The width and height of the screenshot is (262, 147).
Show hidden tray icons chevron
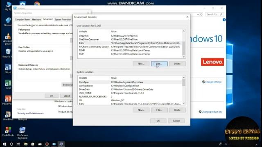point(226,144)
